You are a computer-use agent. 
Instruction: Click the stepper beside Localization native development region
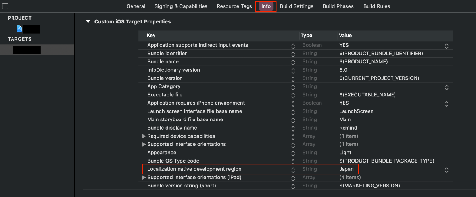pos(293,170)
